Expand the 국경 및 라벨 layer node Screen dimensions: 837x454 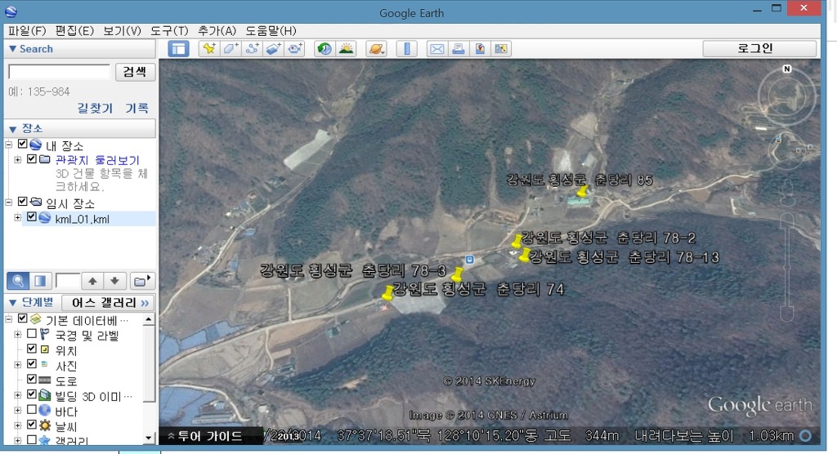point(18,335)
